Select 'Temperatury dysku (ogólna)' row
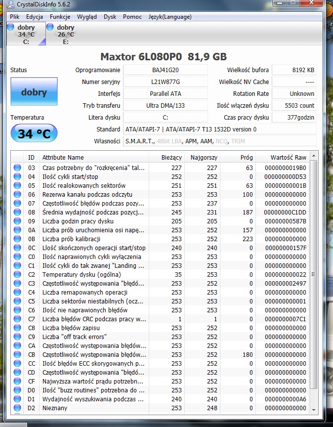 161,274
